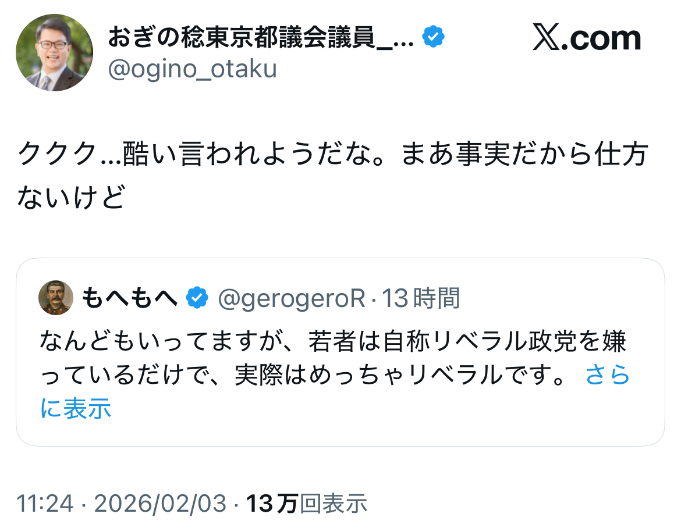The height and width of the screenshot is (528, 681).
Task: Click empty area right of に表示 in quote card
Action: click(378, 410)
